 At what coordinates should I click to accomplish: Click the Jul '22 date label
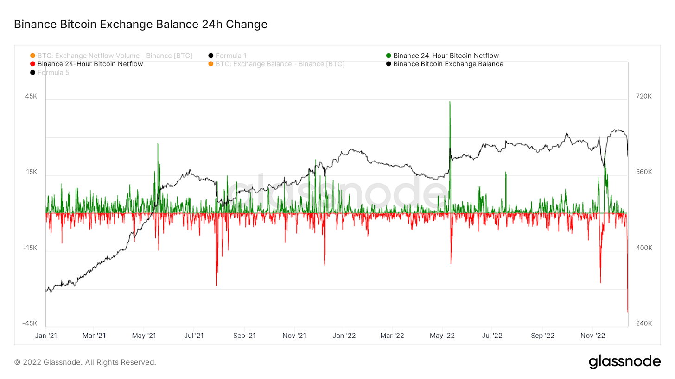coord(492,336)
